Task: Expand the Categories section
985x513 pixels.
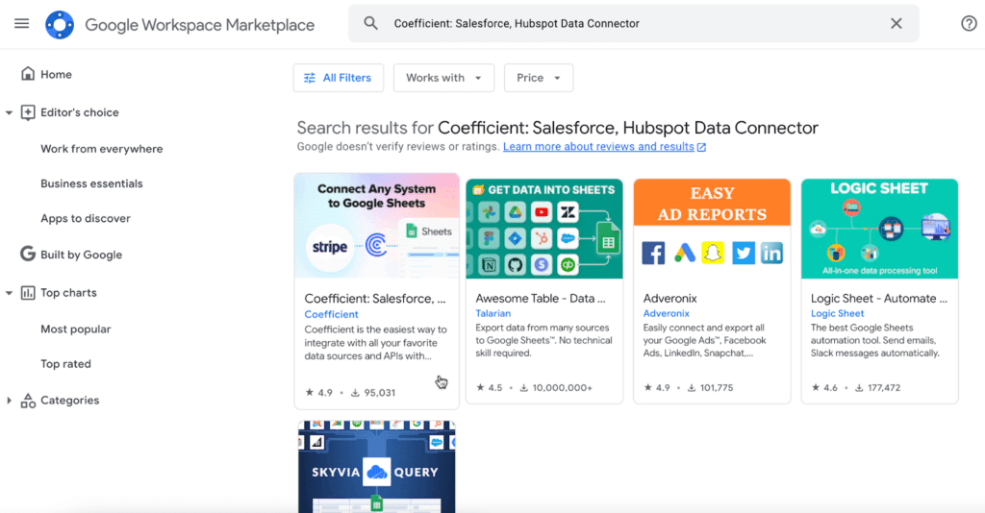Action: click(x=10, y=401)
